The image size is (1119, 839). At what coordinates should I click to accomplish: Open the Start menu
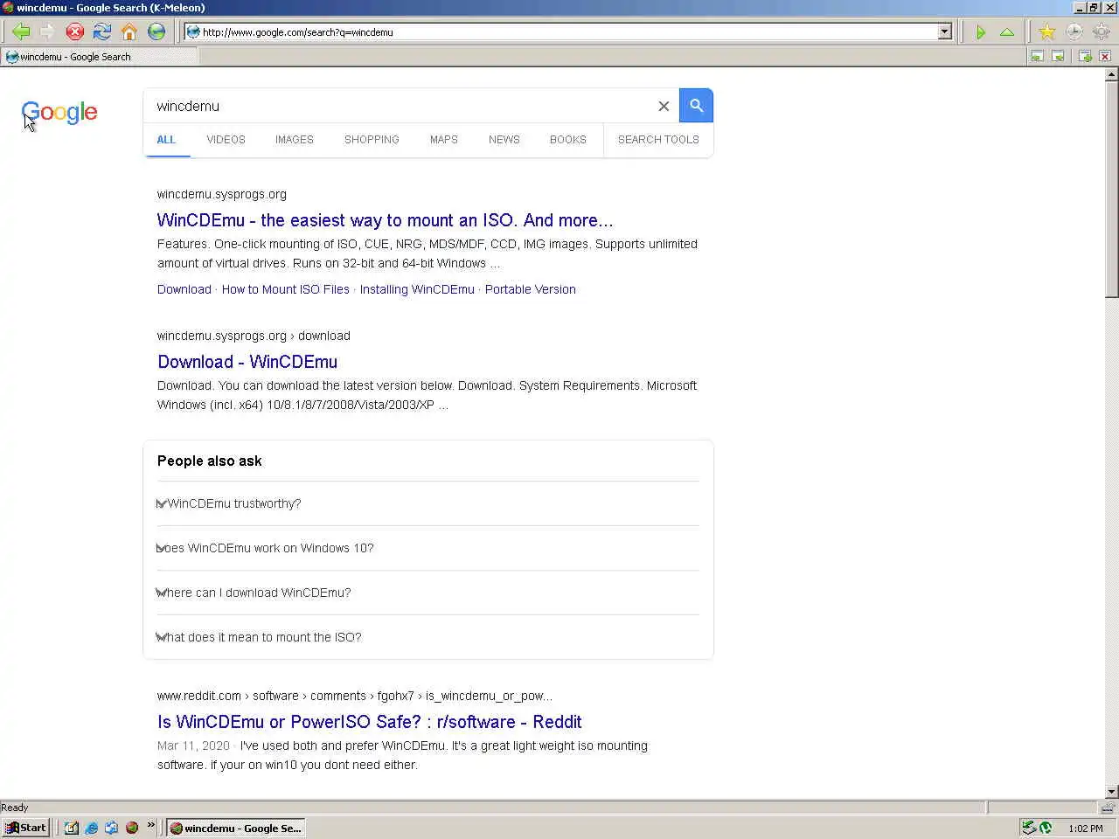tap(25, 828)
